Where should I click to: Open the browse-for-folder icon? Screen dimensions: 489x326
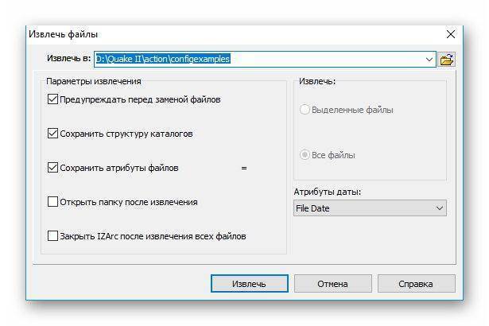(x=446, y=60)
